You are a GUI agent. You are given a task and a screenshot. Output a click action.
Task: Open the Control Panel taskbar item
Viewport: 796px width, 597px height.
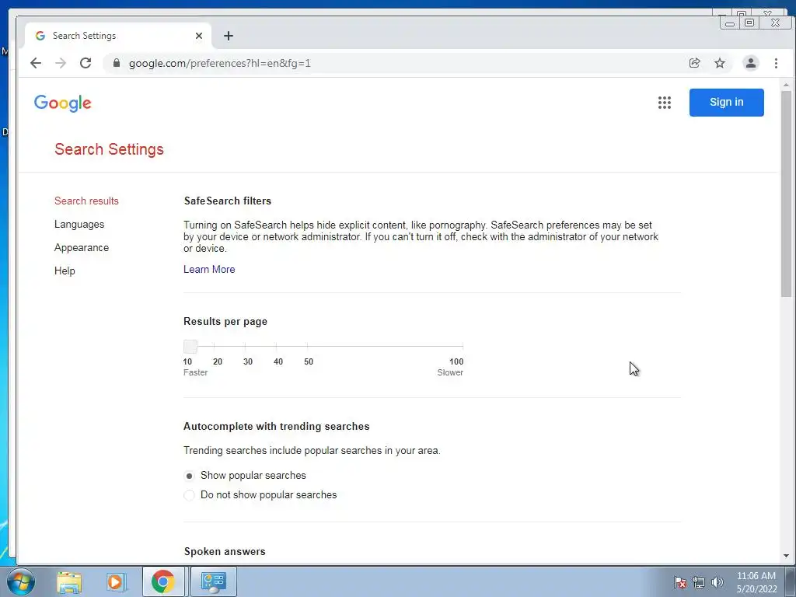tap(213, 581)
